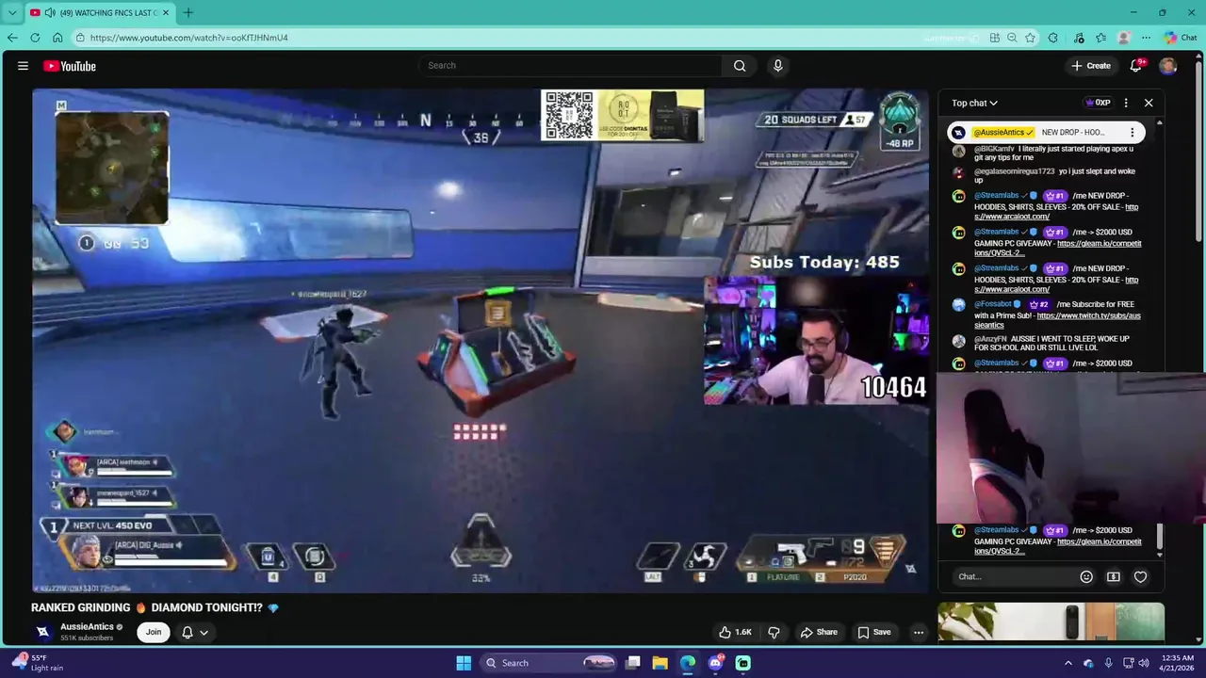The width and height of the screenshot is (1206, 678).
Task: Click the Create button
Action: (x=1091, y=66)
